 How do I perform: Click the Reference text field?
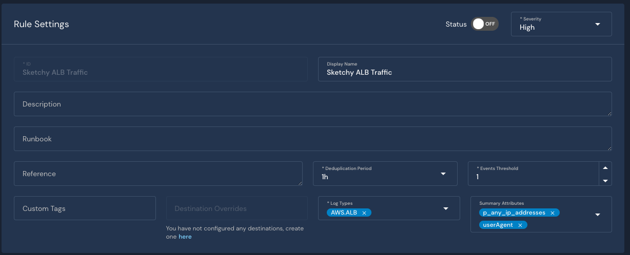click(x=158, y=174)
